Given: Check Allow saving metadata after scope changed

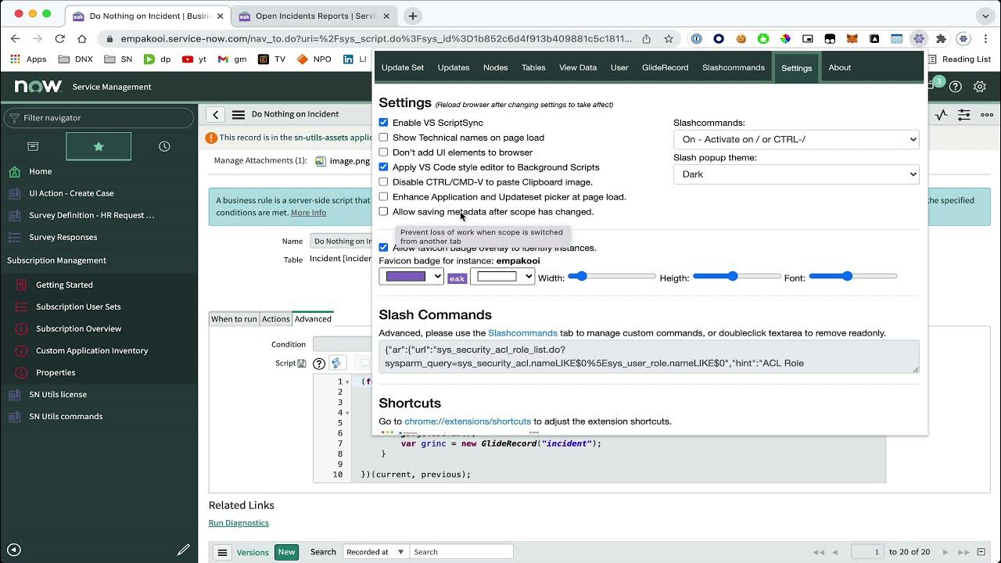Looking at the screenshot, I should coord(383,212).
